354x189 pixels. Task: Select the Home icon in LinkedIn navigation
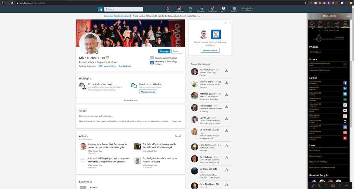point(168,9)
